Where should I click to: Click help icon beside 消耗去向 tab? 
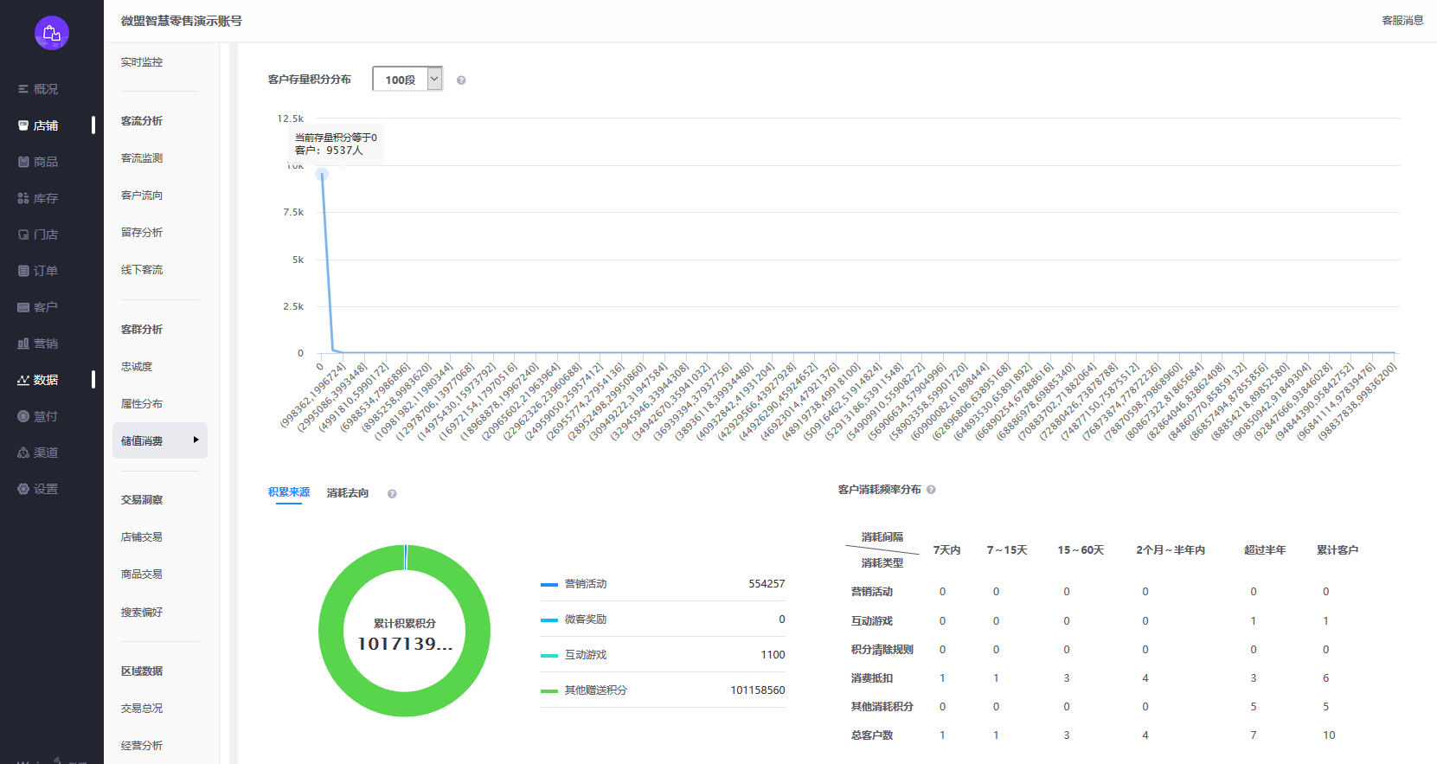tap(392, 494)
